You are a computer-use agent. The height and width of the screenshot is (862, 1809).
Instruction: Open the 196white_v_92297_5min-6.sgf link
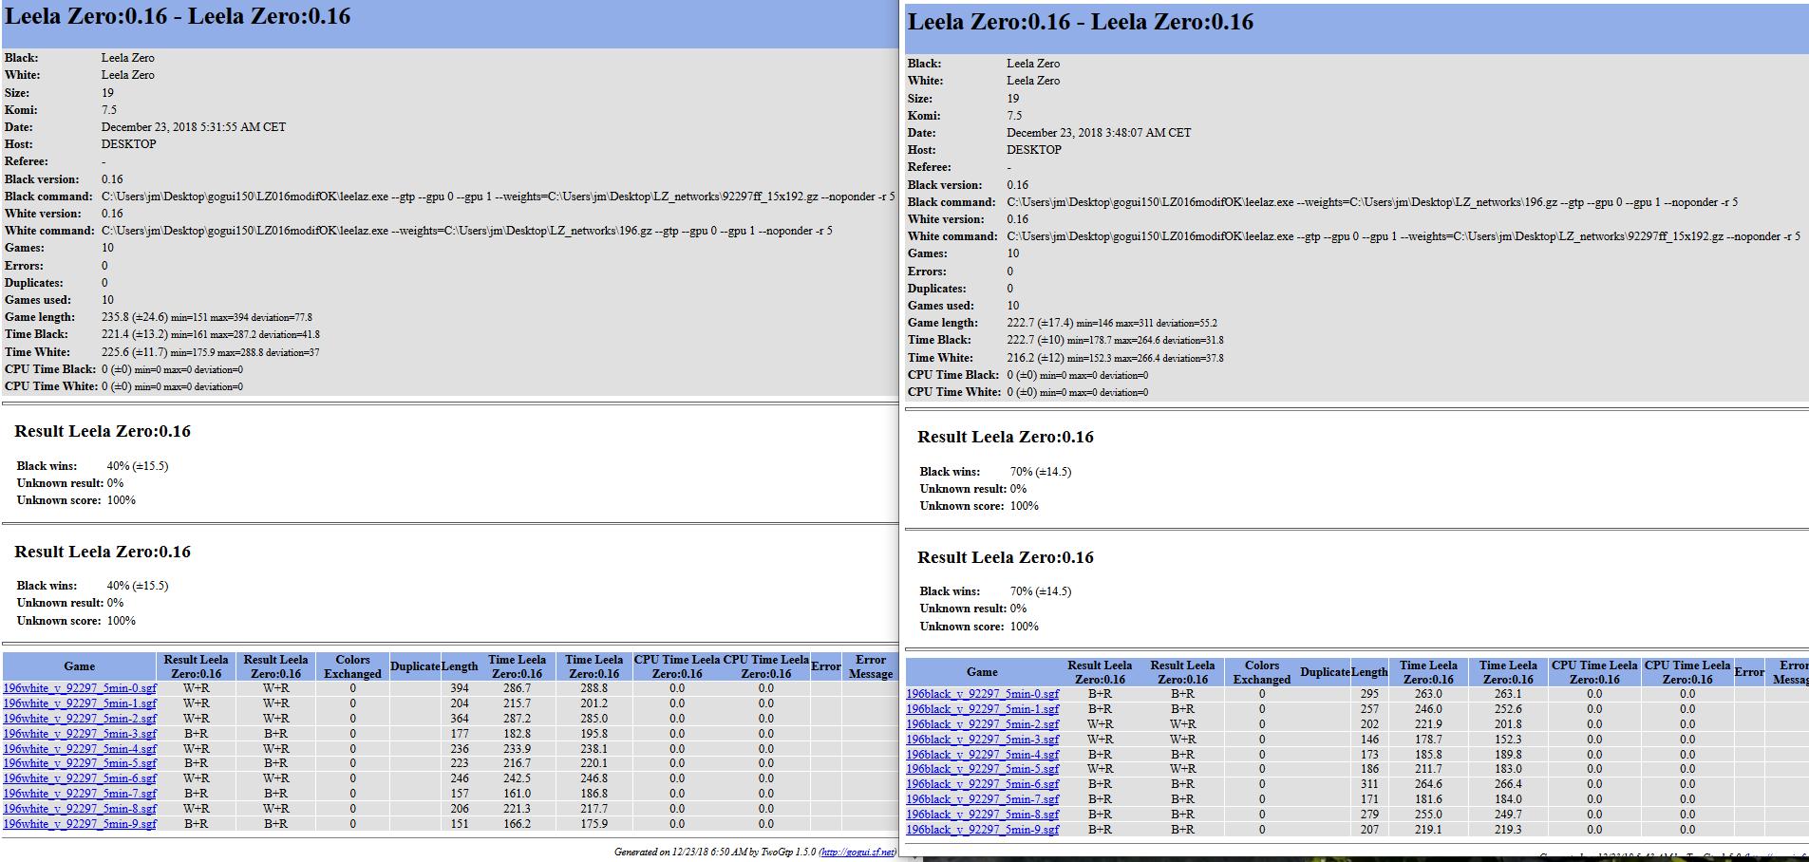click(x=80, y=778)
